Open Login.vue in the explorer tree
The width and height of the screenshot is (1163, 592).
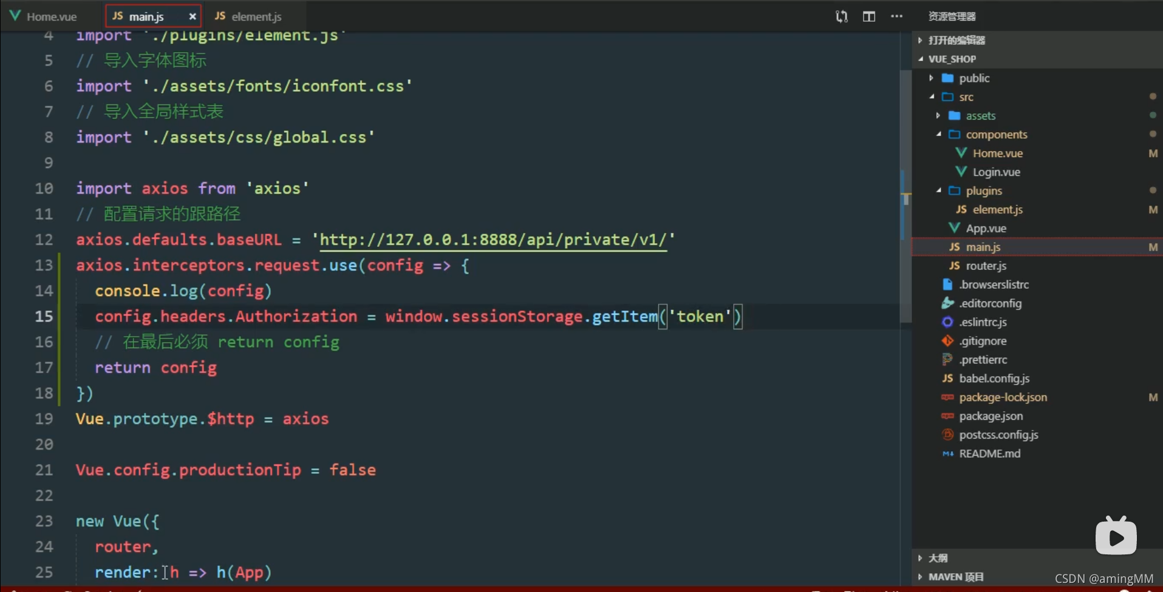[996, 172]
